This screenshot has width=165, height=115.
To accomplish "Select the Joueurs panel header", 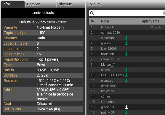I will 126,4.
